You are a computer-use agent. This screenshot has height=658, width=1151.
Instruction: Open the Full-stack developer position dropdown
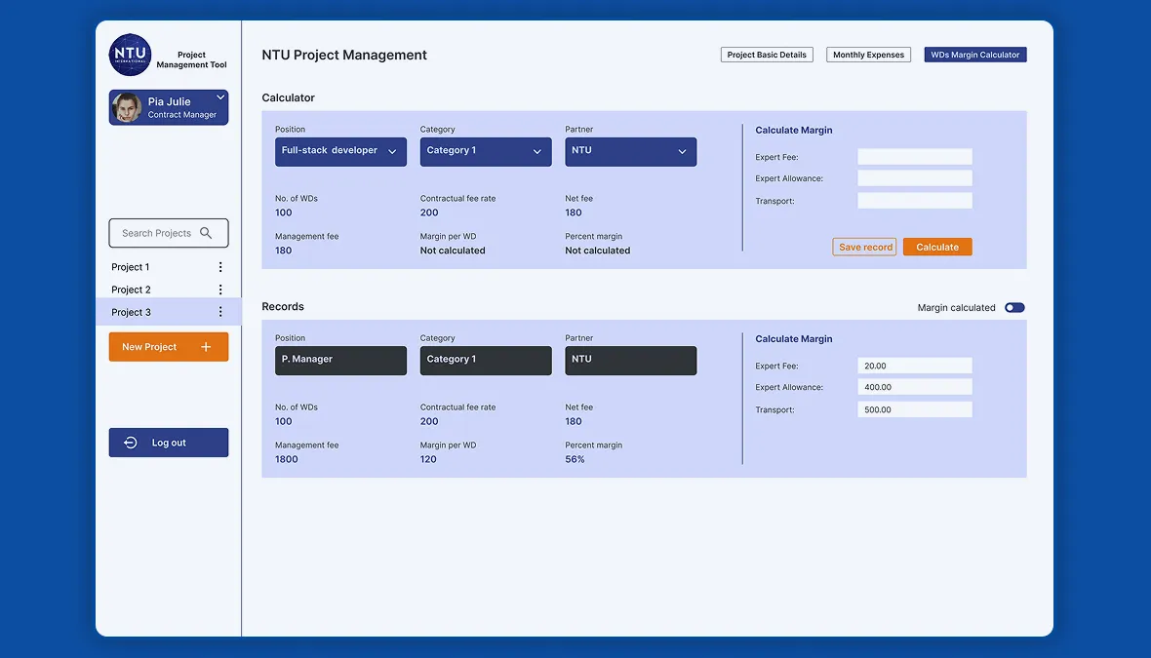340,152
